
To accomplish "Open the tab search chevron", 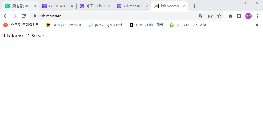I will coord(218,3).
